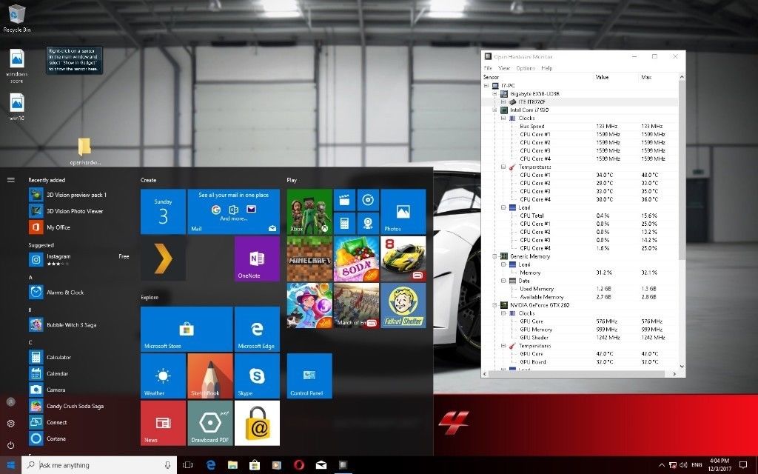
Task: Open the small Calculator tile in Play group
Action: (345, 223)
